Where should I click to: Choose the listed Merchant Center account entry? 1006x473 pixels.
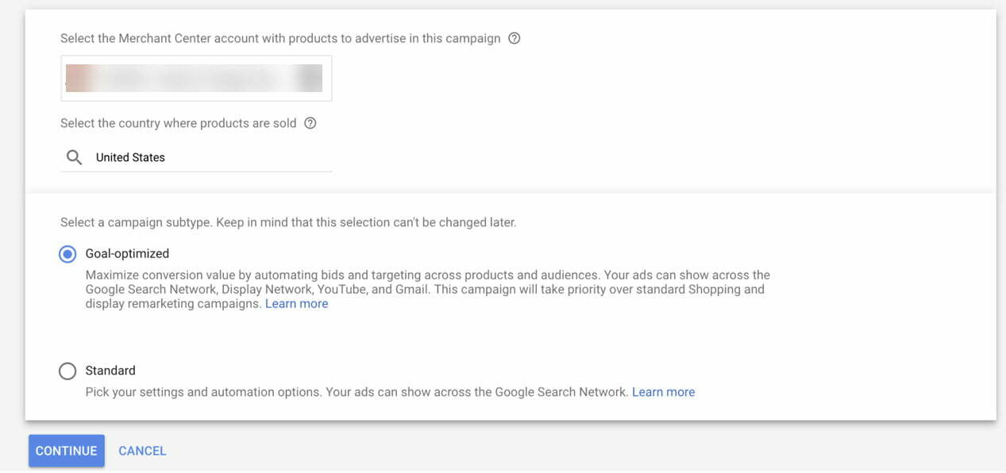(195, 78)
